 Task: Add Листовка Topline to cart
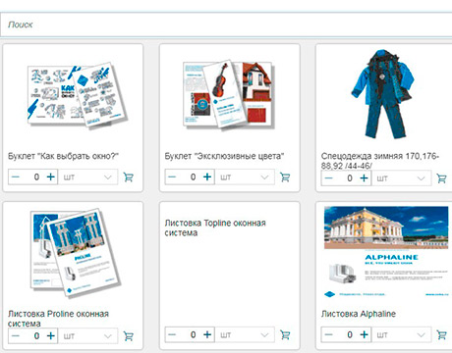click(x=285, y=334)
